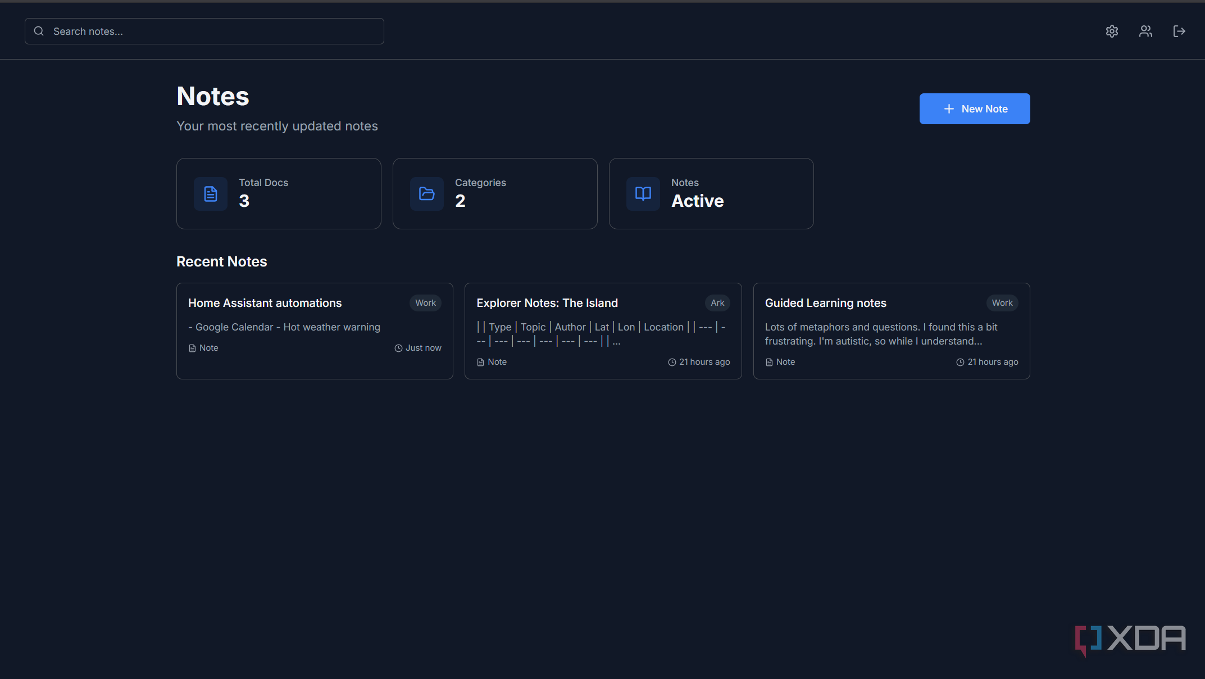Click the Total Docs count 3
The height and width of the screenshot is (679, 1205).
244,201
